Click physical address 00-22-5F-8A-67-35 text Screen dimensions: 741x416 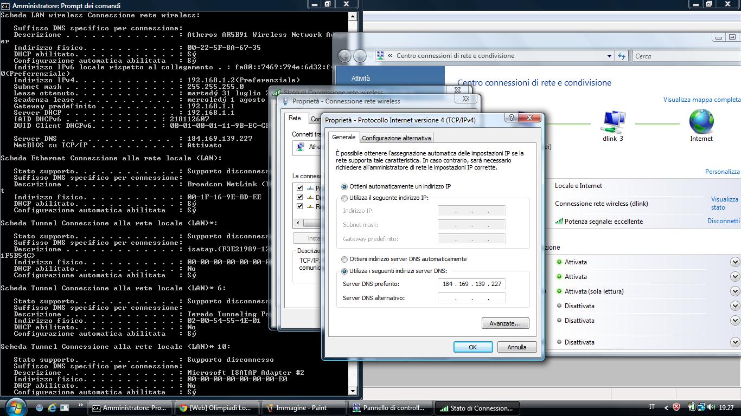click(x=224, y=48)
